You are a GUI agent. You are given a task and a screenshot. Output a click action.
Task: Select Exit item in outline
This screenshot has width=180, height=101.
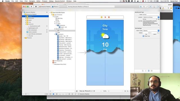click(55, 63)
